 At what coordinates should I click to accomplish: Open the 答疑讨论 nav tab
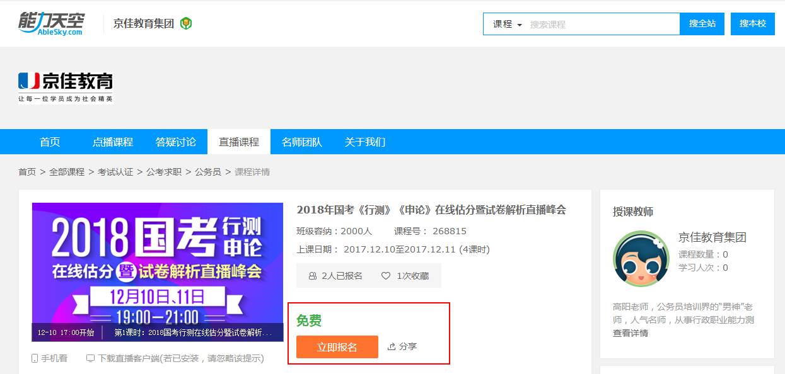pos(176,142)
